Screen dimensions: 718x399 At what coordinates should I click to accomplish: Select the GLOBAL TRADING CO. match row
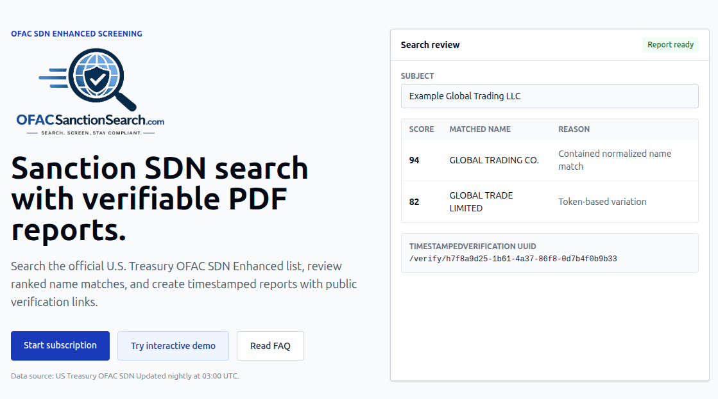point(549,159)
